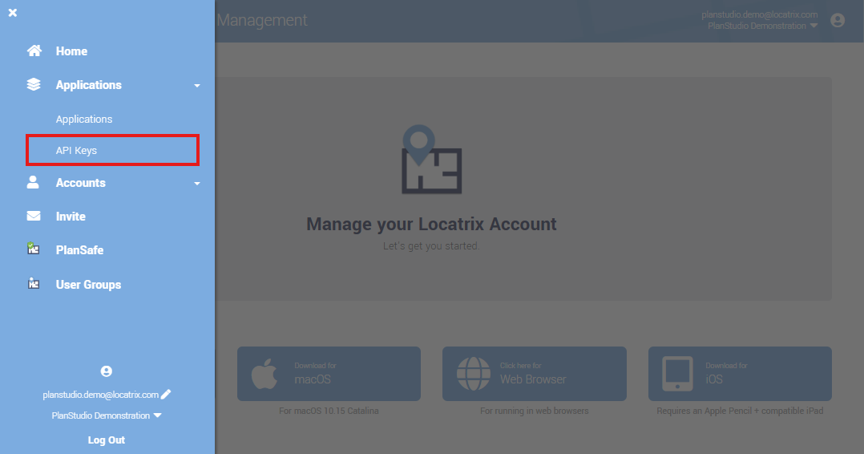Click 'Requires an Apple Pencil' caption

740,411
